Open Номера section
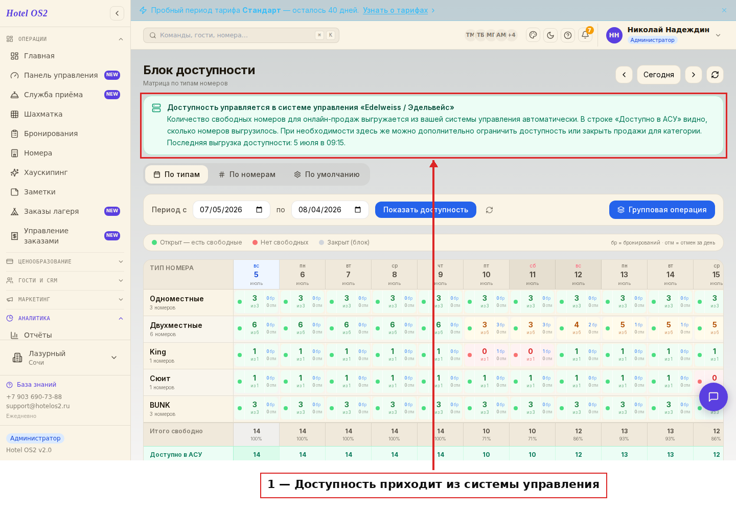This screenshot has height=510, width=736. click(x=65, y=153)
